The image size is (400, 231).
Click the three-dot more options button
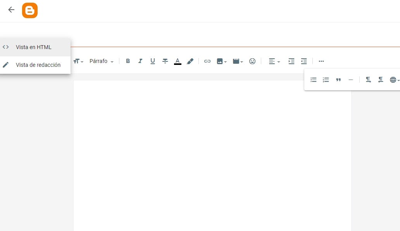coord(321,61)
